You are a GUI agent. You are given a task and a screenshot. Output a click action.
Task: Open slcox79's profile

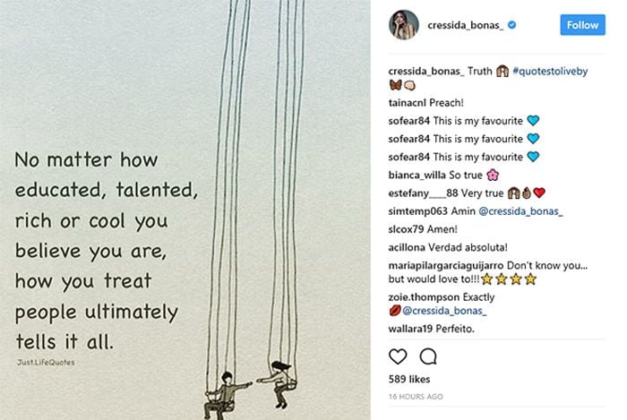(x=406, y=229)
